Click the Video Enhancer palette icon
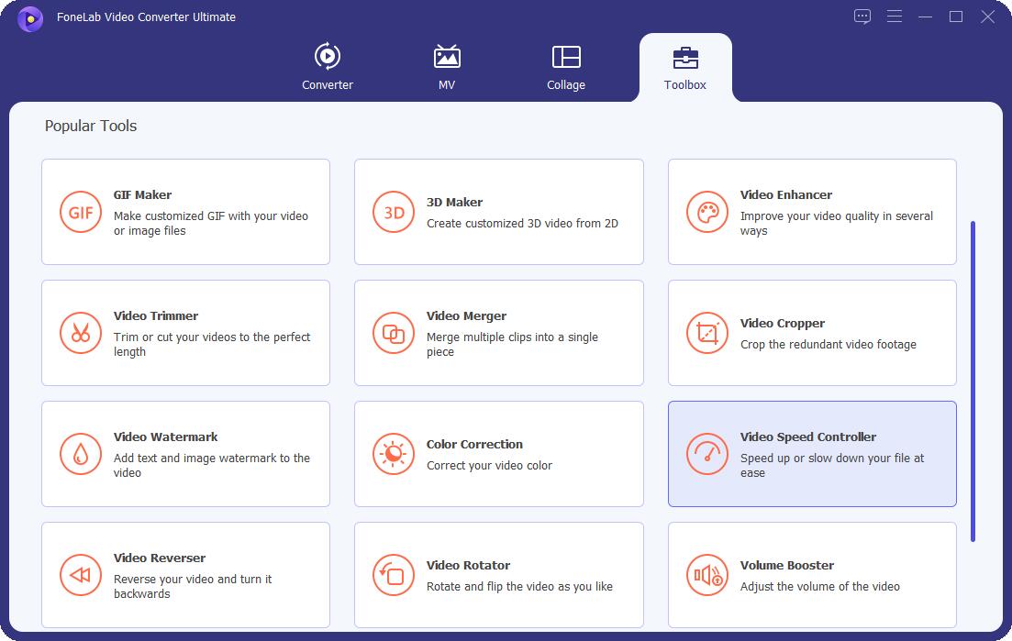Screen dimensions: 1012x641 coord(707,212)
